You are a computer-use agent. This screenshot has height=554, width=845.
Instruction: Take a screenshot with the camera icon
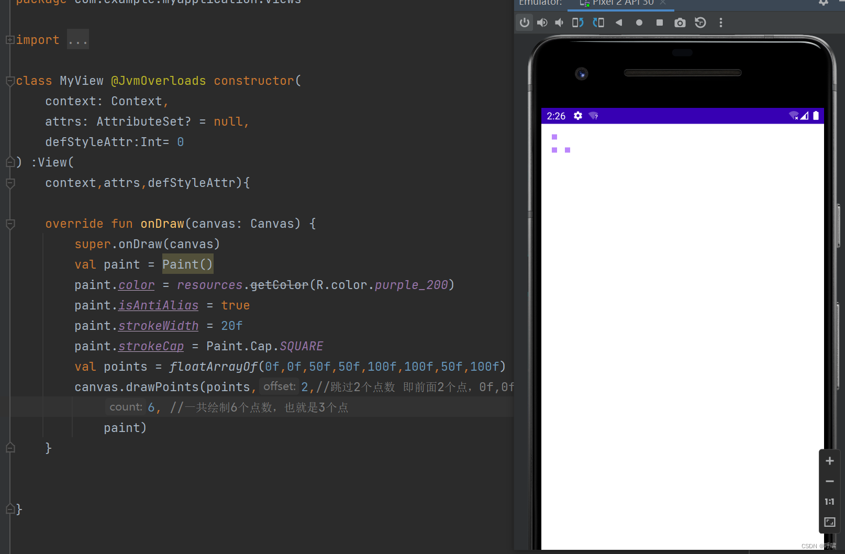click(x=680, y=23)
